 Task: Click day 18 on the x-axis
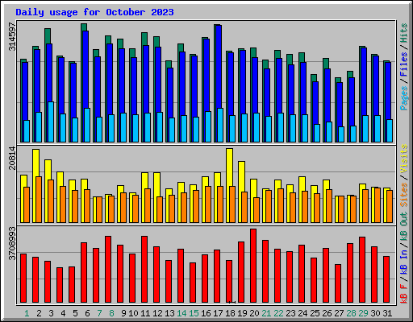tap(230, 313)
